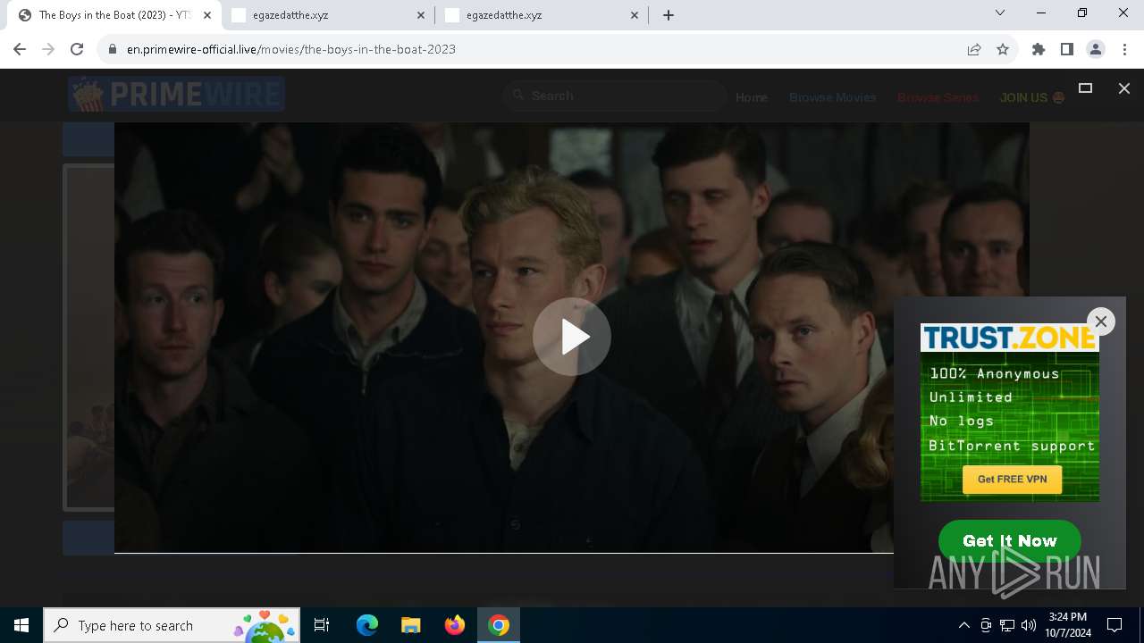Open the tab search dropdown chevron
Image resolution: width=1144 pixels, height=643 pixels.
1000,13
